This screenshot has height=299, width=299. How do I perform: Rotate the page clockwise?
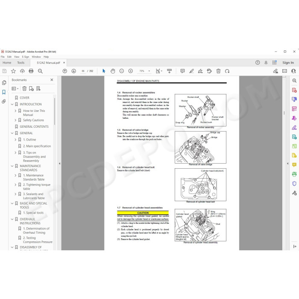point(227,71)
